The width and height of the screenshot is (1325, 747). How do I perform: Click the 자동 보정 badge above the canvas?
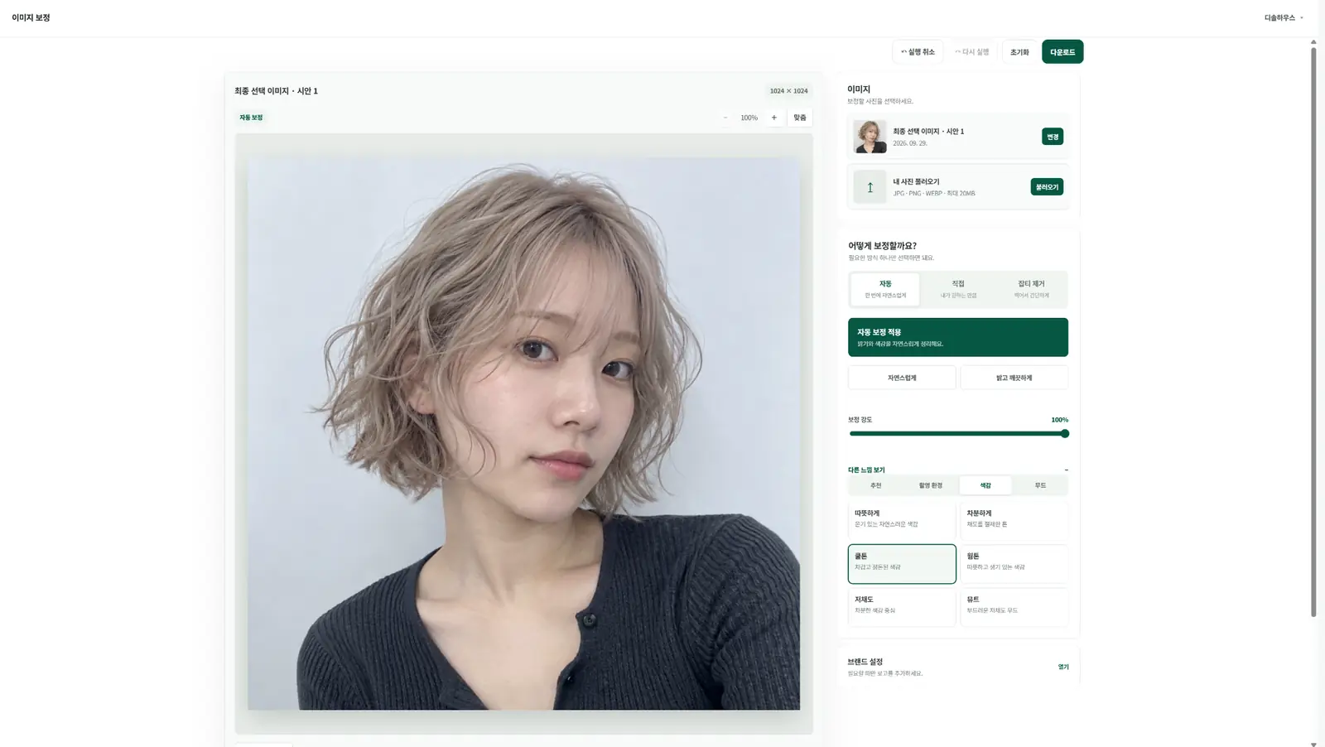click(251, 118)
